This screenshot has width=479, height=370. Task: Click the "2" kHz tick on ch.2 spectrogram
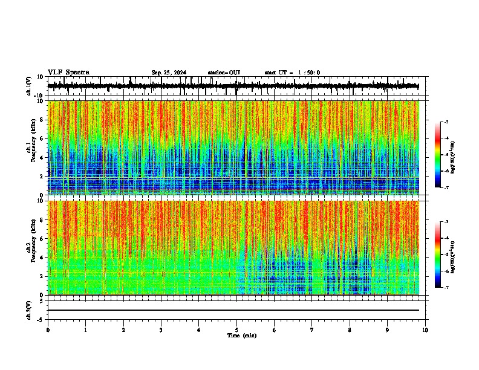tap(42, 276)
